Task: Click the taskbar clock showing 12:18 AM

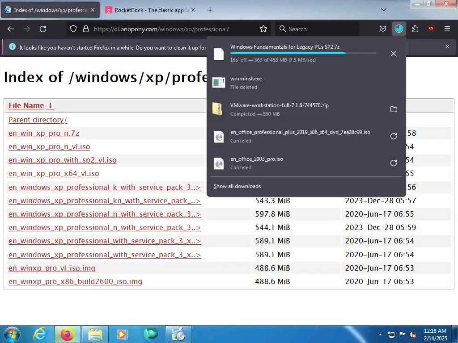Action: pos(435,334)
